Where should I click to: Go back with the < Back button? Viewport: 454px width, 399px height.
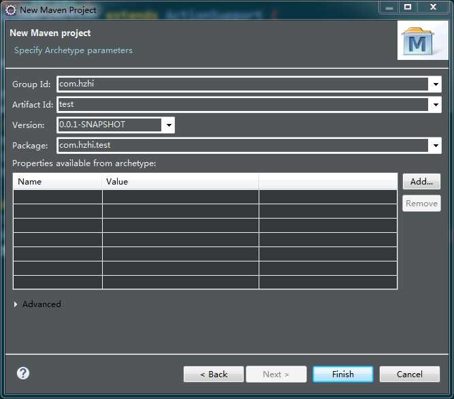point(214,374)
